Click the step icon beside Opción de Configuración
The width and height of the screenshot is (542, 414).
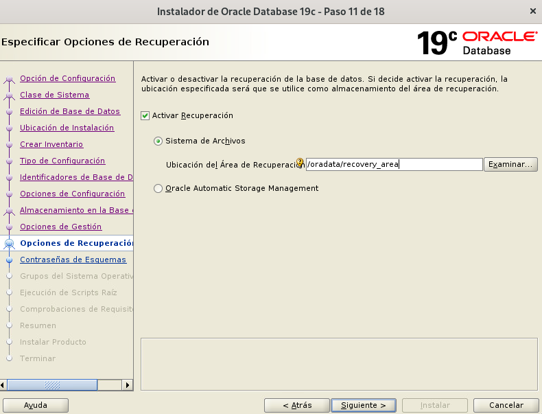coord(9,79)
